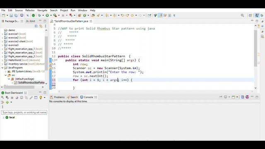Screen dimensions: 265x149
Task: Open the Debug button dropdown arrow
Action: click(x=43, y=15)
